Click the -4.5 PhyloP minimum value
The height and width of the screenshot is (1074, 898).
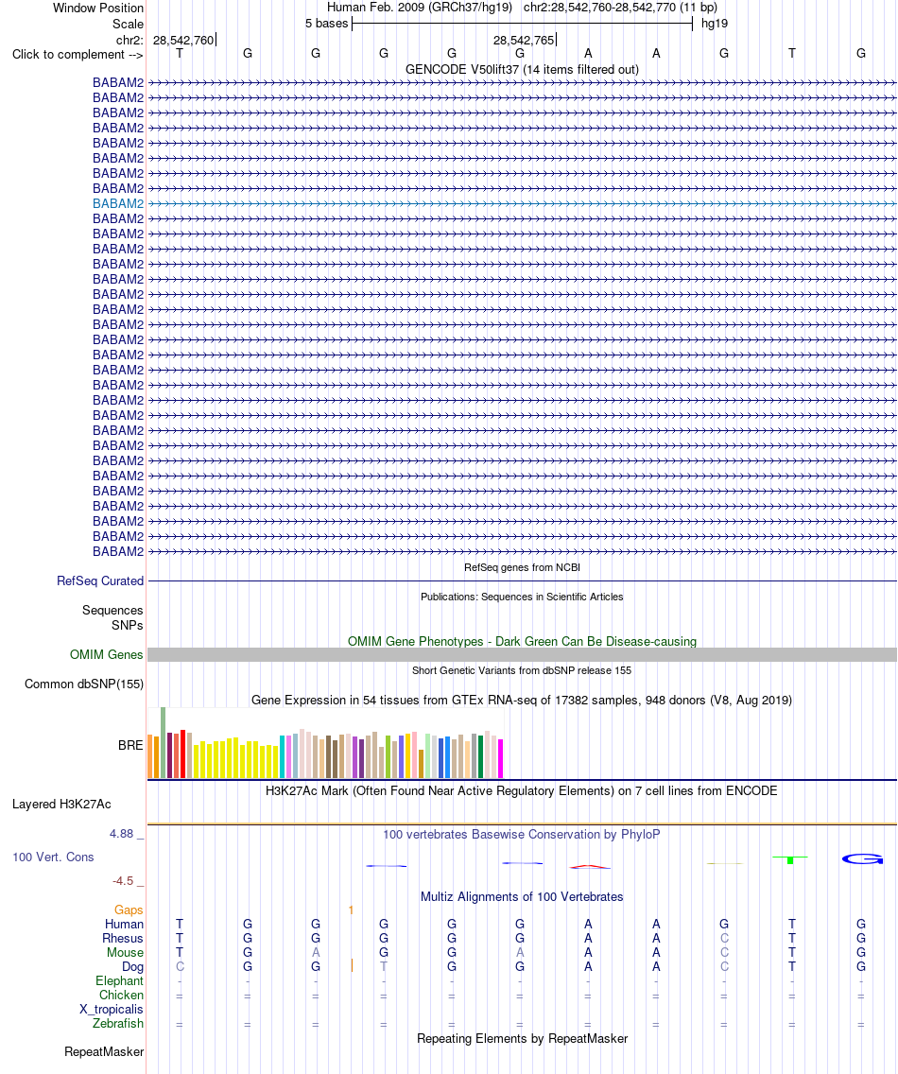pos(123,881)
